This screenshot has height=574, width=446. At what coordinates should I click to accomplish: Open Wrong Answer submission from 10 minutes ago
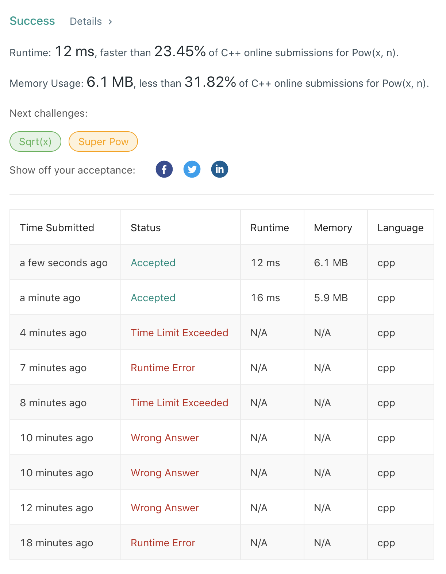(165, 438)
